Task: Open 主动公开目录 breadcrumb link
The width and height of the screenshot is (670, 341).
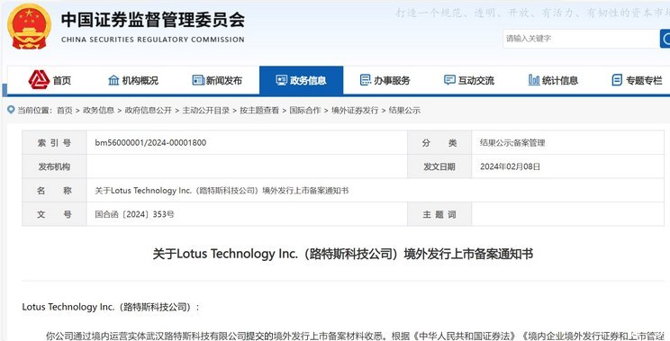Action: pos(206,111)
